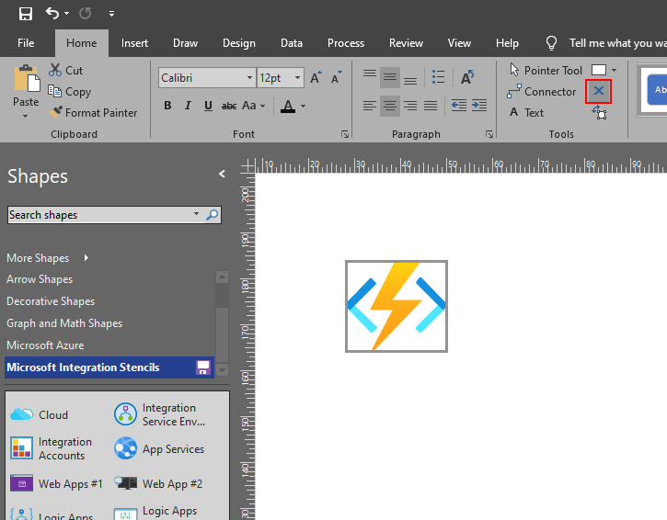Click the Save icon in quick access toolbar
This screenshot has width=667, height=520.
tap(26, 14)
